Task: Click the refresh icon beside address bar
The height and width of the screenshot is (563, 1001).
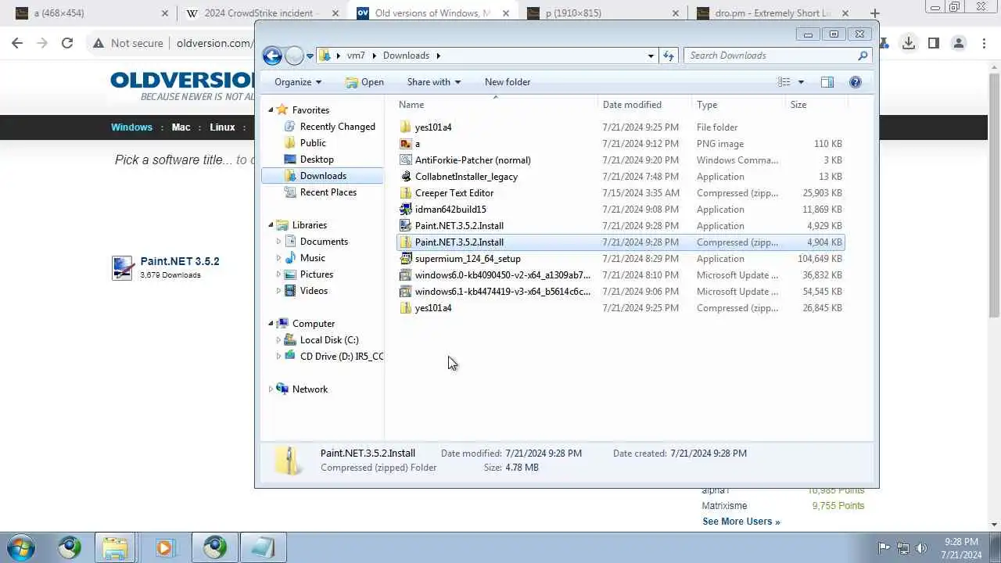Action: pyautogui.click(x=669, y=56)
